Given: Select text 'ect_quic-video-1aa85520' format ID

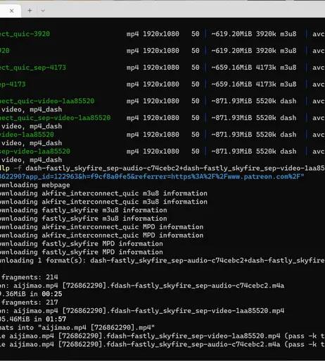Looking at the screenshot, I should 47,101.
